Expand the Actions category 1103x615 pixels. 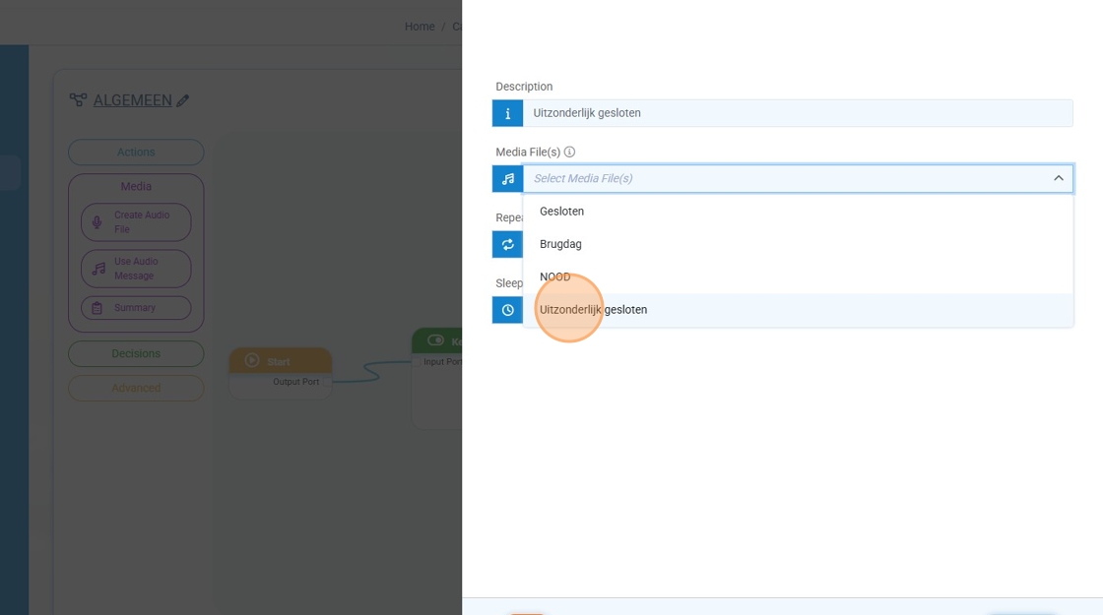click(x=136, y=153)
